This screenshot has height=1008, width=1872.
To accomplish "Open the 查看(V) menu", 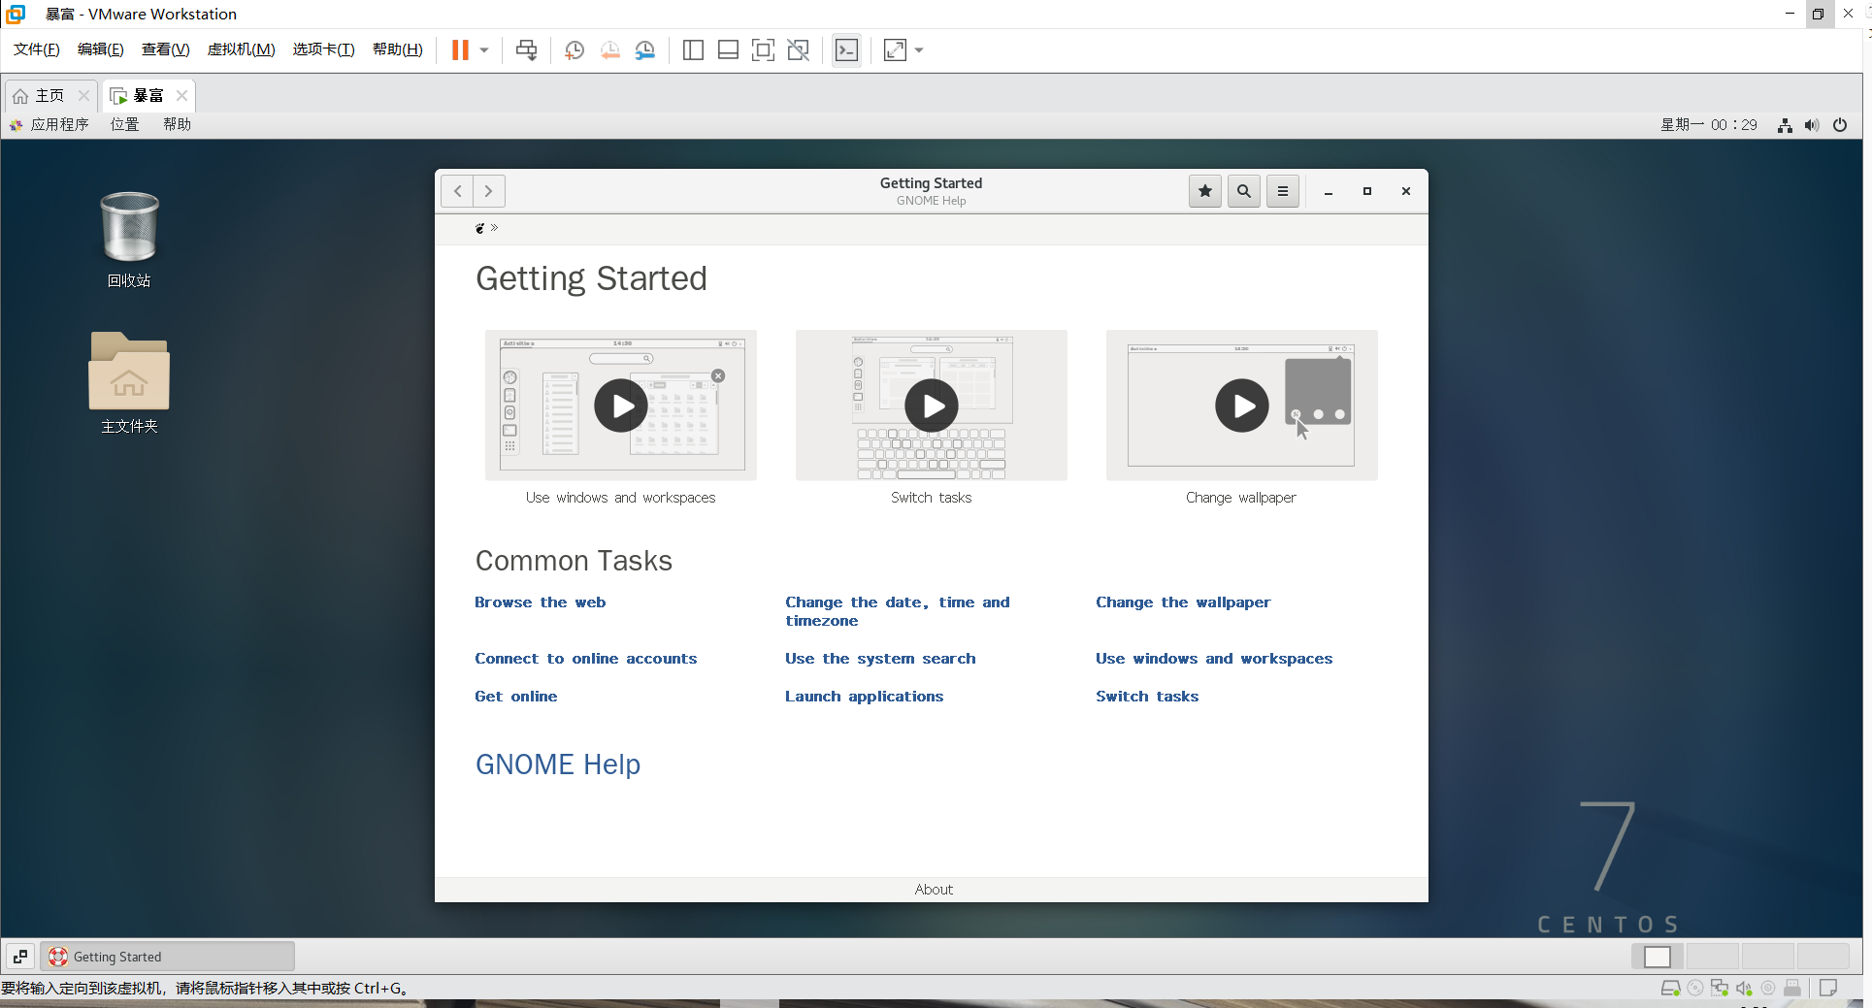I will pos(166,49).
